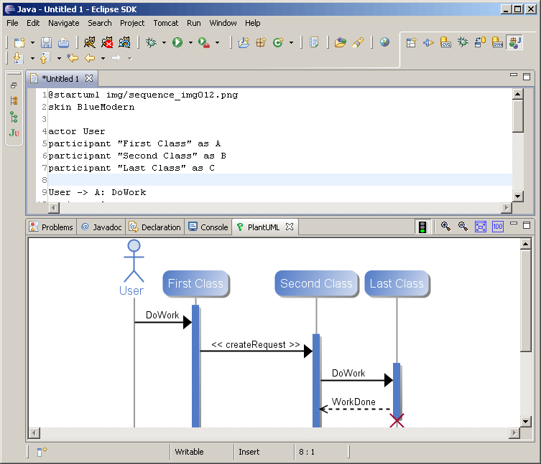541x464 pixels.
Task: Click the web browser globe icon
Action: 384,42
